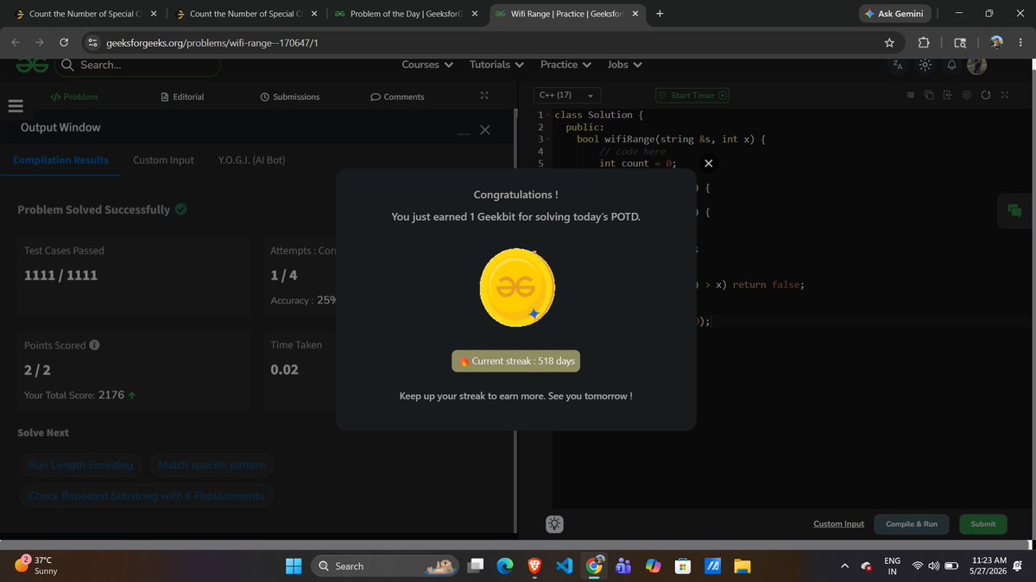This screenshot has height=582, width=1036.
Task: Open the notifications bell
Action: click(951, 66)
